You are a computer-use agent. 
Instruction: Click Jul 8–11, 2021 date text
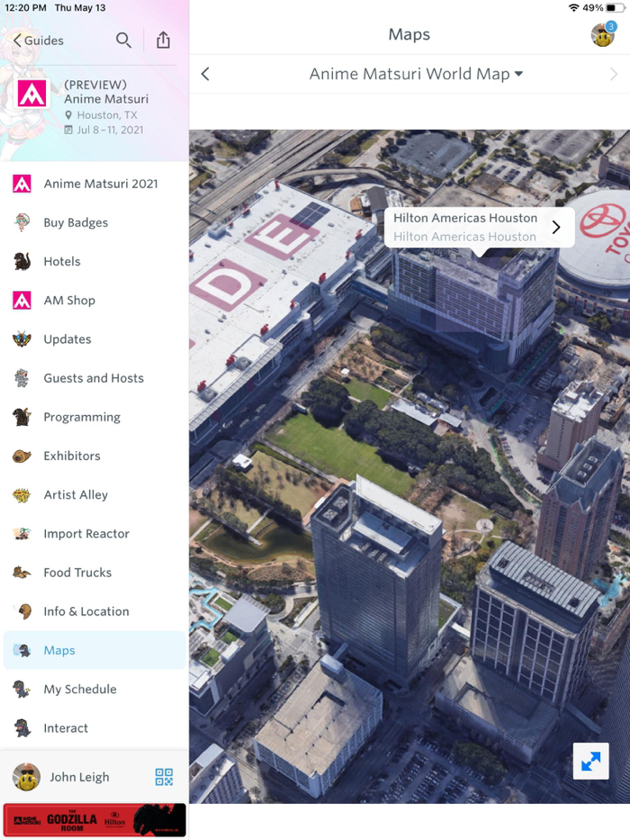[111, 130]
